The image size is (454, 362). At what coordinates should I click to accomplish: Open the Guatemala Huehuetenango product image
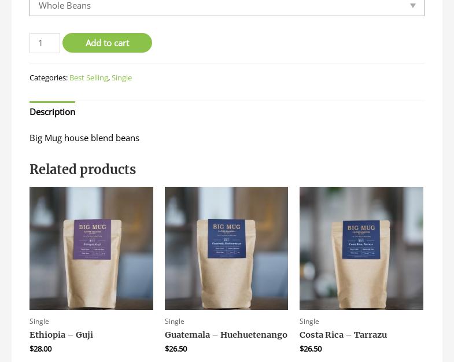[x=226, y=248]
